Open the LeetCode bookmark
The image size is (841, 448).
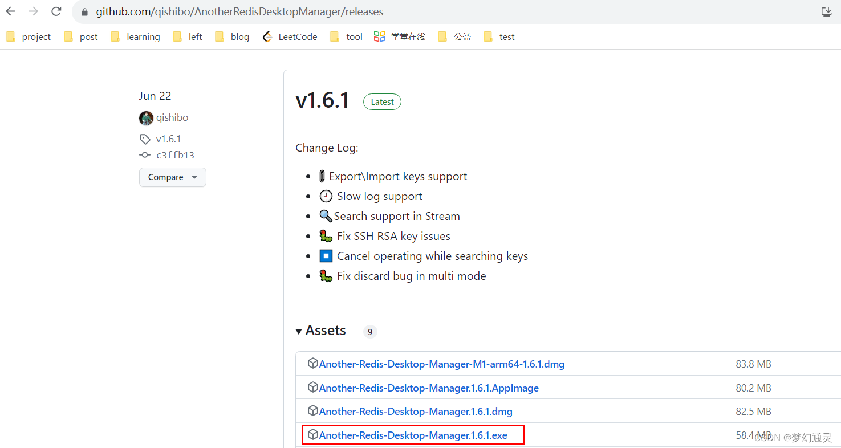(290, 37)
